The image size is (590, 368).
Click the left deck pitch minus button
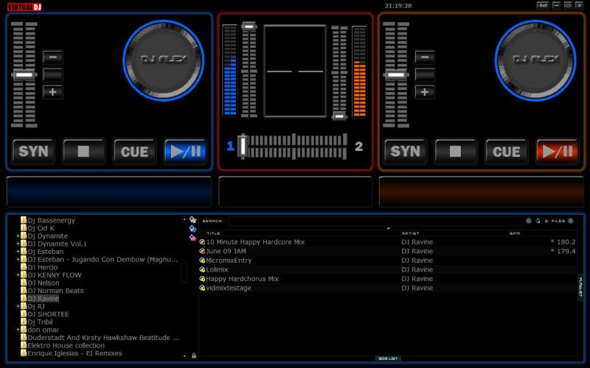pos(53,57)
